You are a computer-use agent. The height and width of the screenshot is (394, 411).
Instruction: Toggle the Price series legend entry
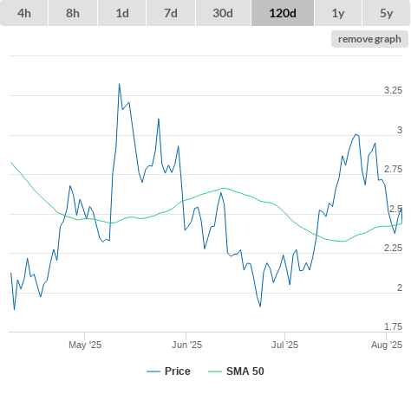pos(168,371)
